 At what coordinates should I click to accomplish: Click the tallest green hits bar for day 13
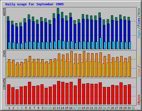point(58,11)
